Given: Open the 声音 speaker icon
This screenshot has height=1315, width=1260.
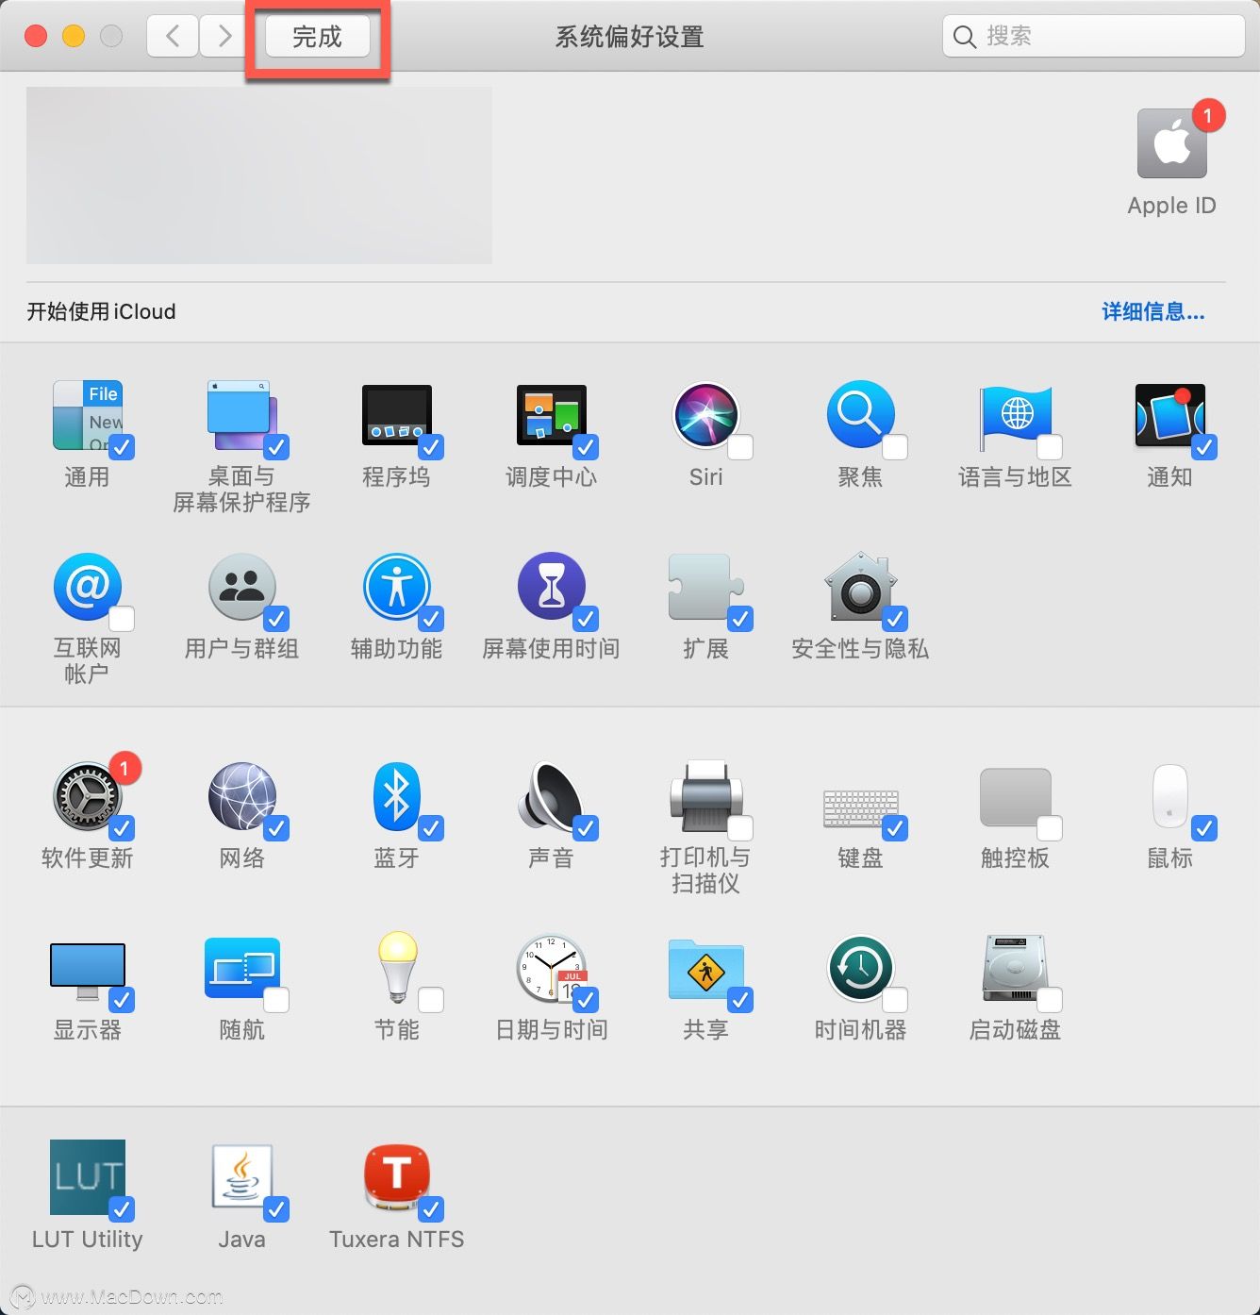Looking at the screenshot, I should 551,796.
